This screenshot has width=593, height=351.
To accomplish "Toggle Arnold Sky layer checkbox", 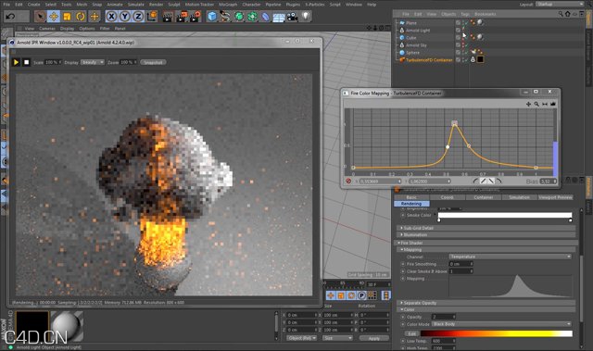I will click(458, 45).
